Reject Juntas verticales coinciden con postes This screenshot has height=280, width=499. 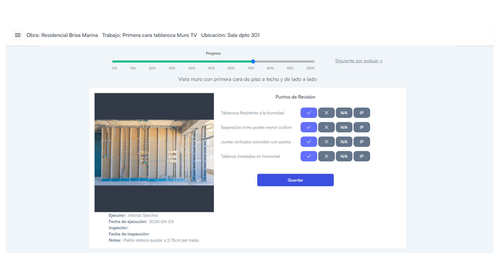[326, 142]
